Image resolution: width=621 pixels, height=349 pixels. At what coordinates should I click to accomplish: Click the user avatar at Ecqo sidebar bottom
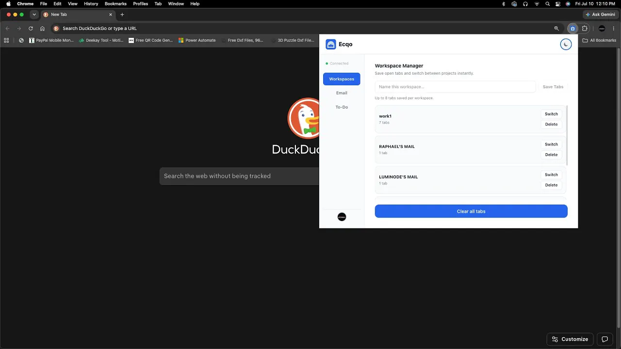tap(342, 217)
